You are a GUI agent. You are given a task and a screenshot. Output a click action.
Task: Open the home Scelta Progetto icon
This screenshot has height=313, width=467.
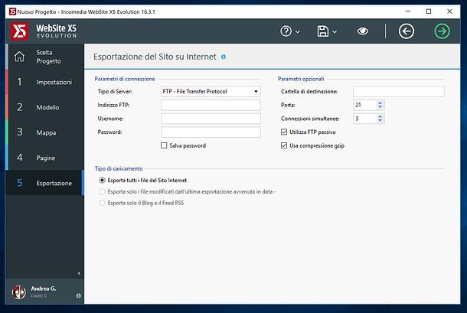coord(19,57)
